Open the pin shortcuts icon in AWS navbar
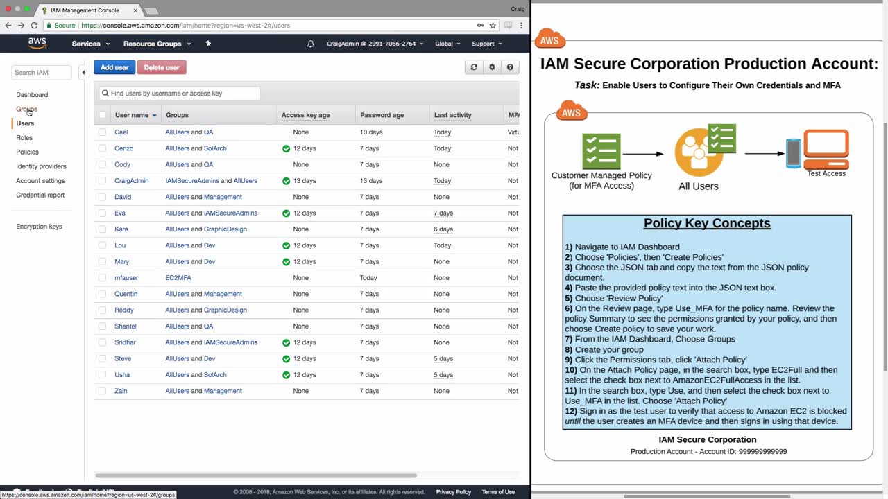This screenshot has height=499, width=888. point(208,44)
